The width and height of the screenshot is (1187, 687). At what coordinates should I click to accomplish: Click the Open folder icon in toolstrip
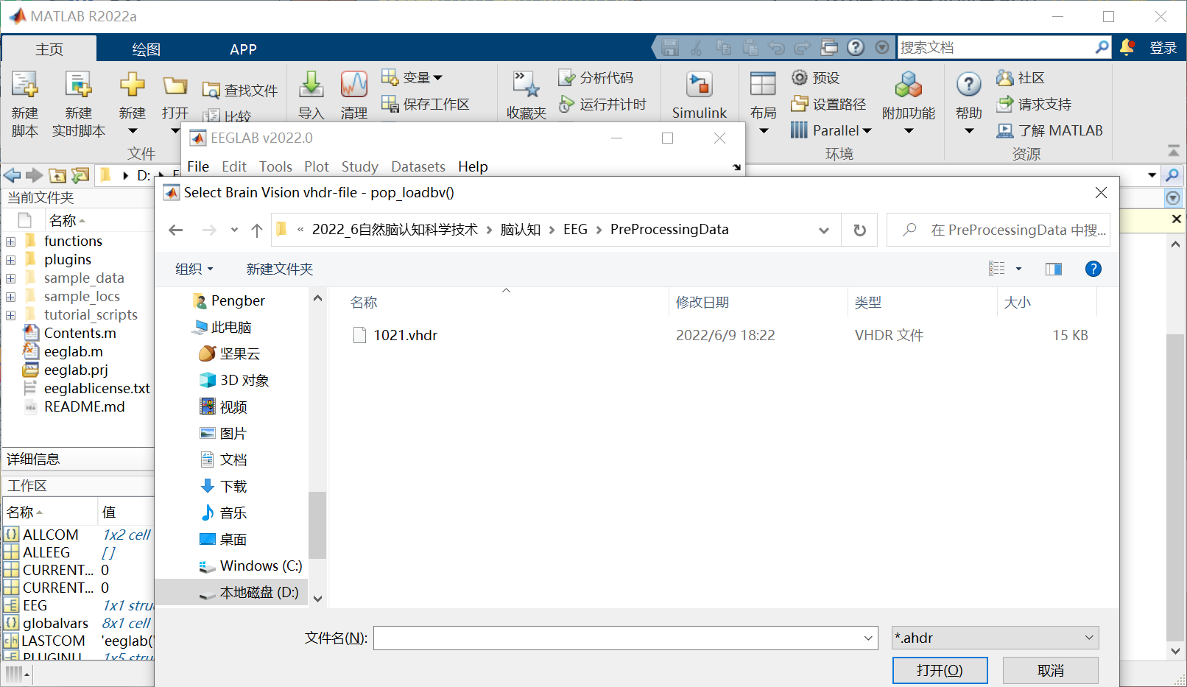[175, 85]
